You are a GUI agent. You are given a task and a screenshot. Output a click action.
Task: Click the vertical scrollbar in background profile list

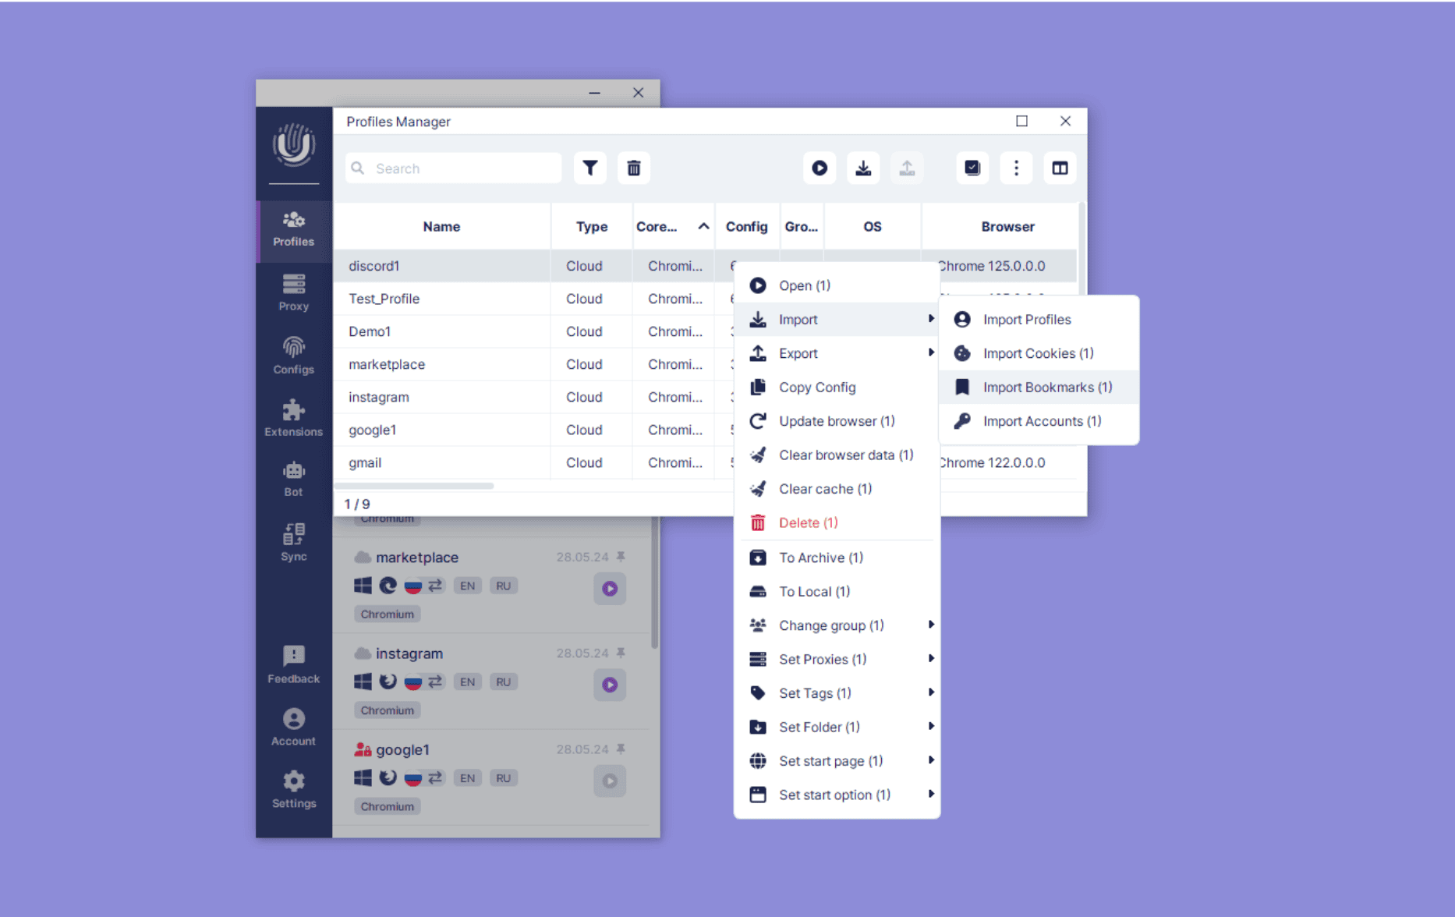click(654, 583)
